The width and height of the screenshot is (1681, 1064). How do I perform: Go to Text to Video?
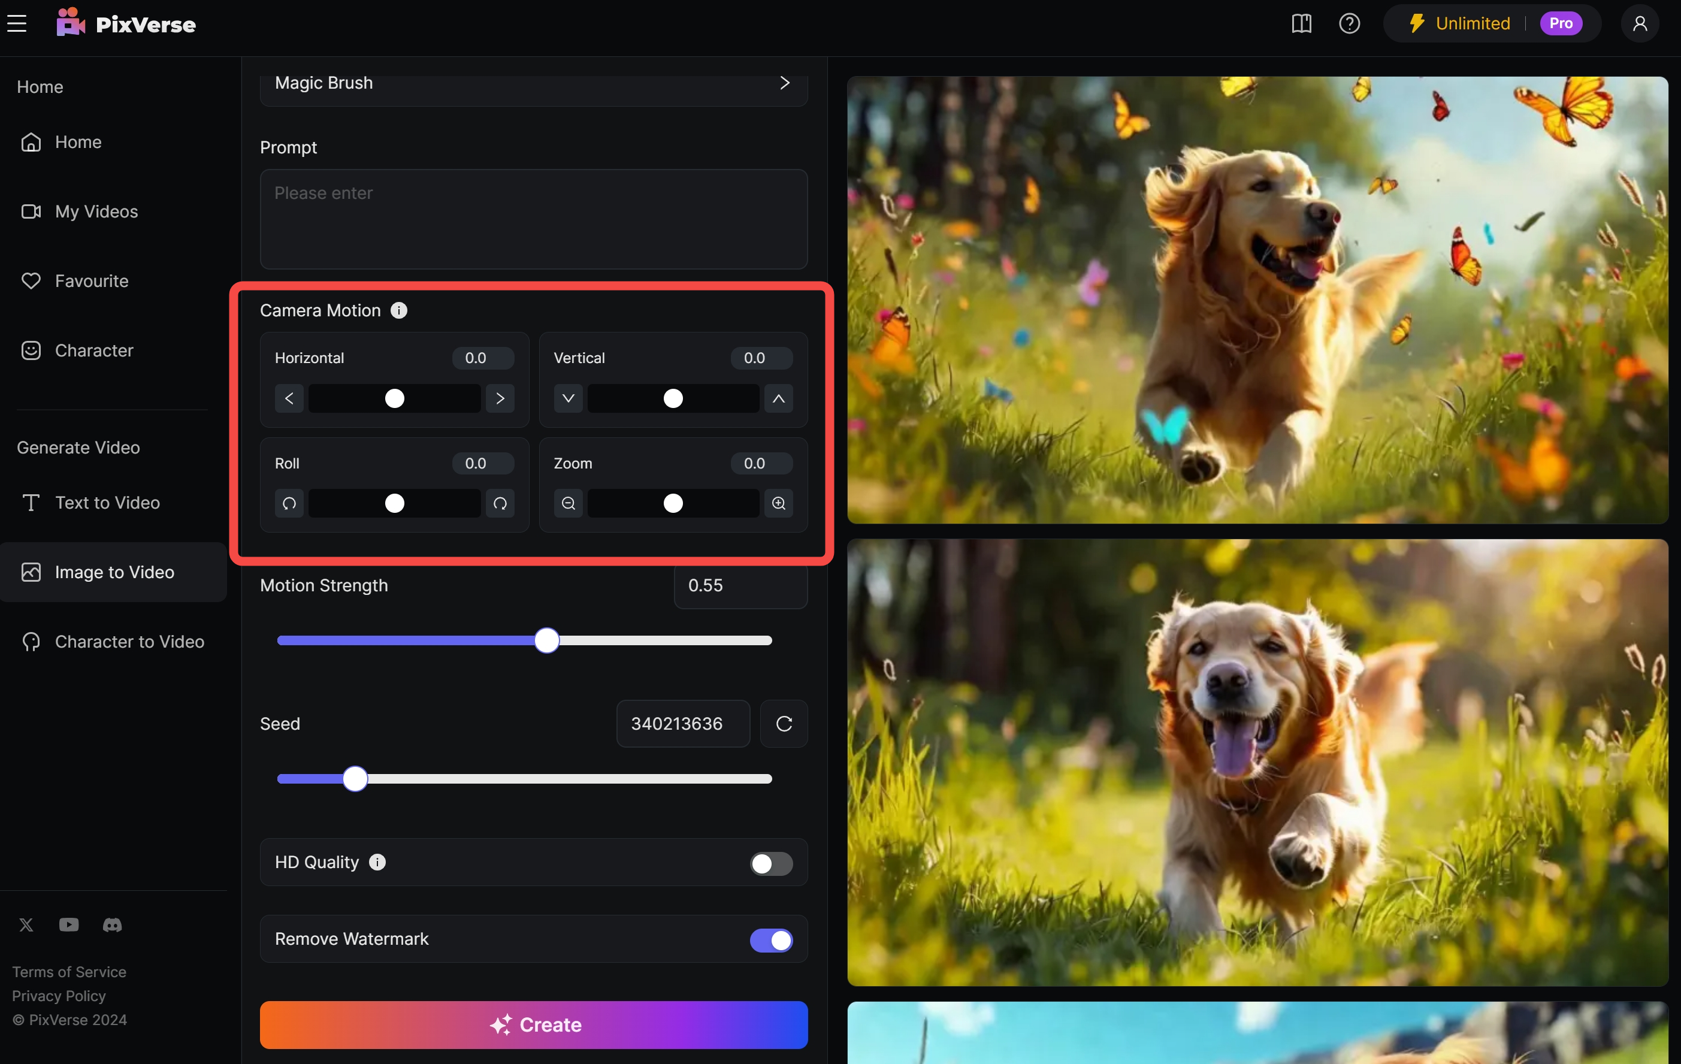107,503
